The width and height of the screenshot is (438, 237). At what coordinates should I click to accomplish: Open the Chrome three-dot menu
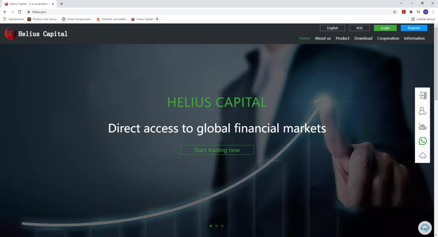(433, 12)
